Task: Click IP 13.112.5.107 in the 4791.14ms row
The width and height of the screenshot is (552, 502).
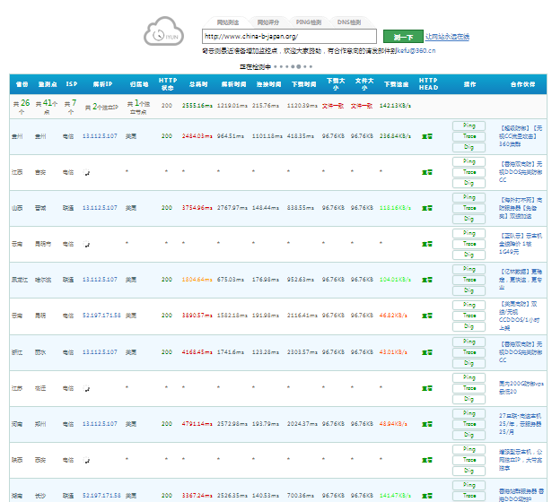Action: coord(100,424)
